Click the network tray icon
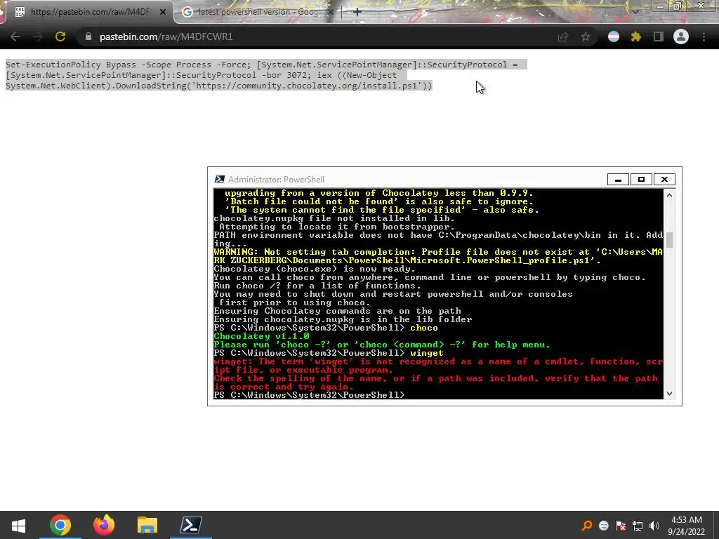This screenshot has width=719, height=539. tap(638, 526)
